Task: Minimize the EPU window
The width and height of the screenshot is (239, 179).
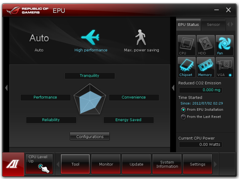Action: pos(217,10)
